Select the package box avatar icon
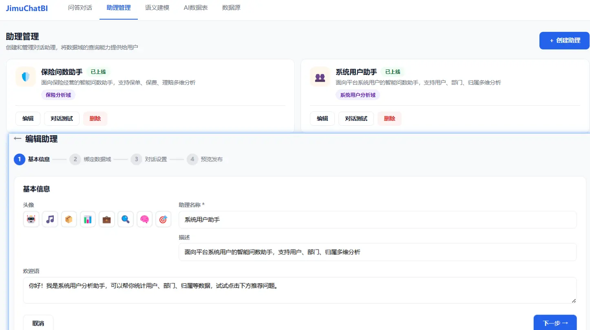Screen dimensions: 590x330 click(69, 219)
